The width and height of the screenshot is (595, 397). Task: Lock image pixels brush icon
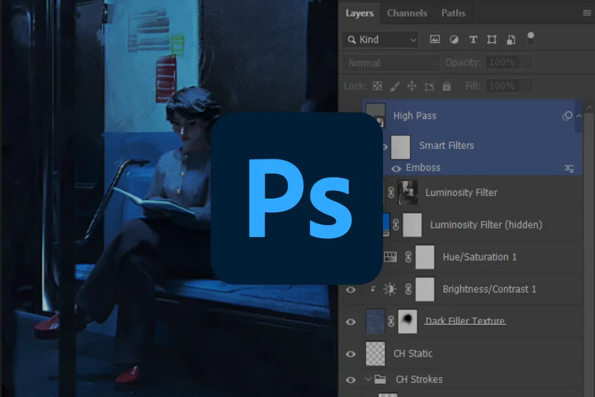click(395, 87)
